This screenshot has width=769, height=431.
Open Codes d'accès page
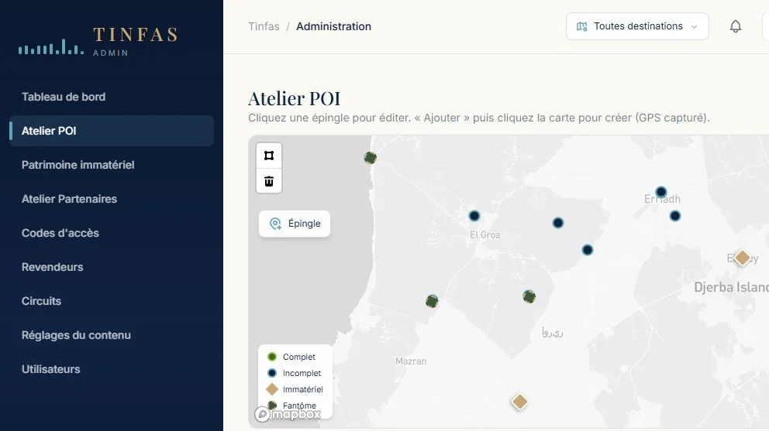point(112,233)
